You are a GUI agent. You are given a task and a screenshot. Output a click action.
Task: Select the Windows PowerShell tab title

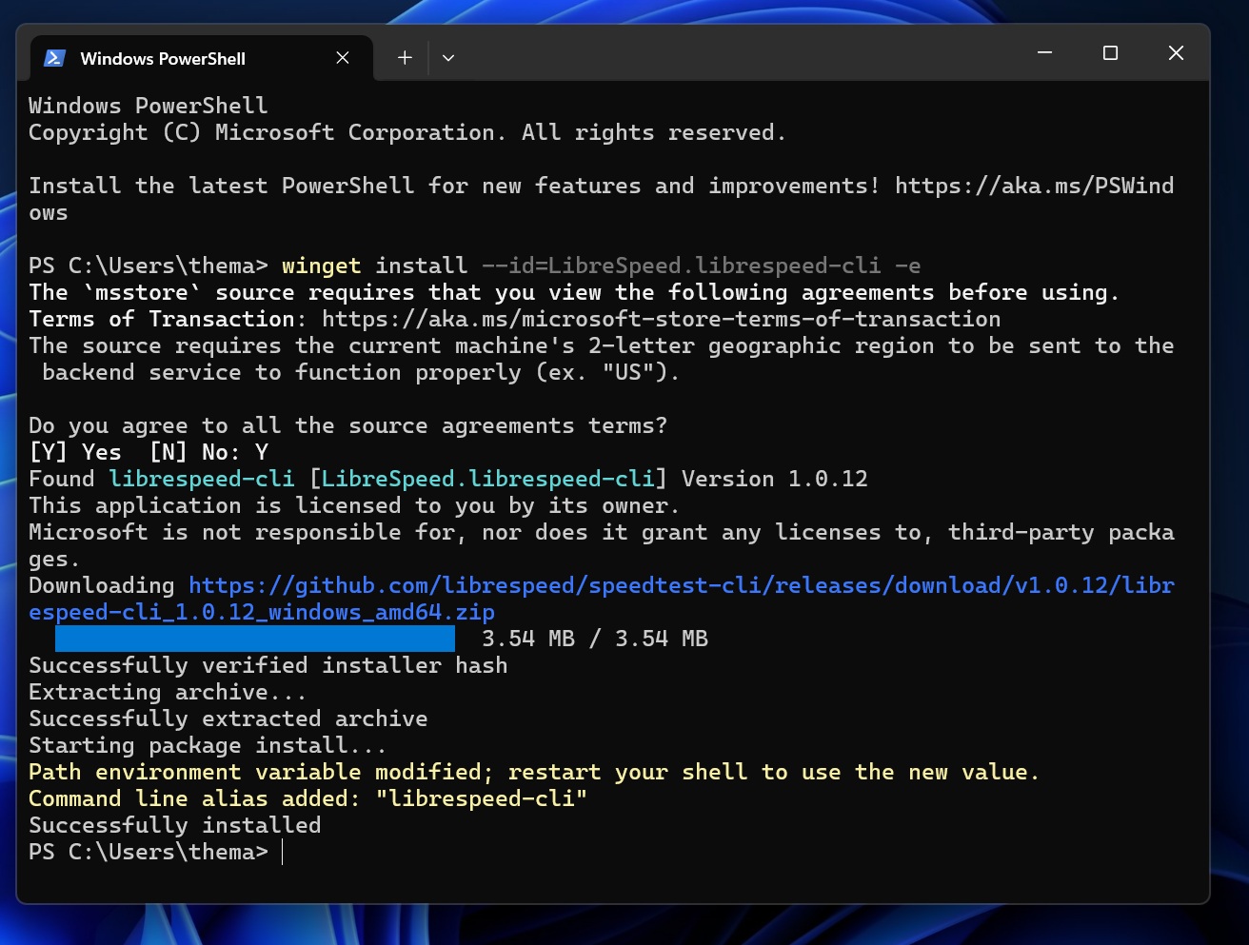coord(163,59)
